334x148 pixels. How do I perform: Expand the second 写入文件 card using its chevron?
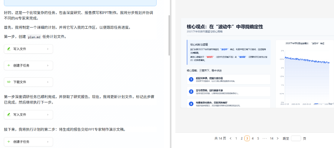48,115
